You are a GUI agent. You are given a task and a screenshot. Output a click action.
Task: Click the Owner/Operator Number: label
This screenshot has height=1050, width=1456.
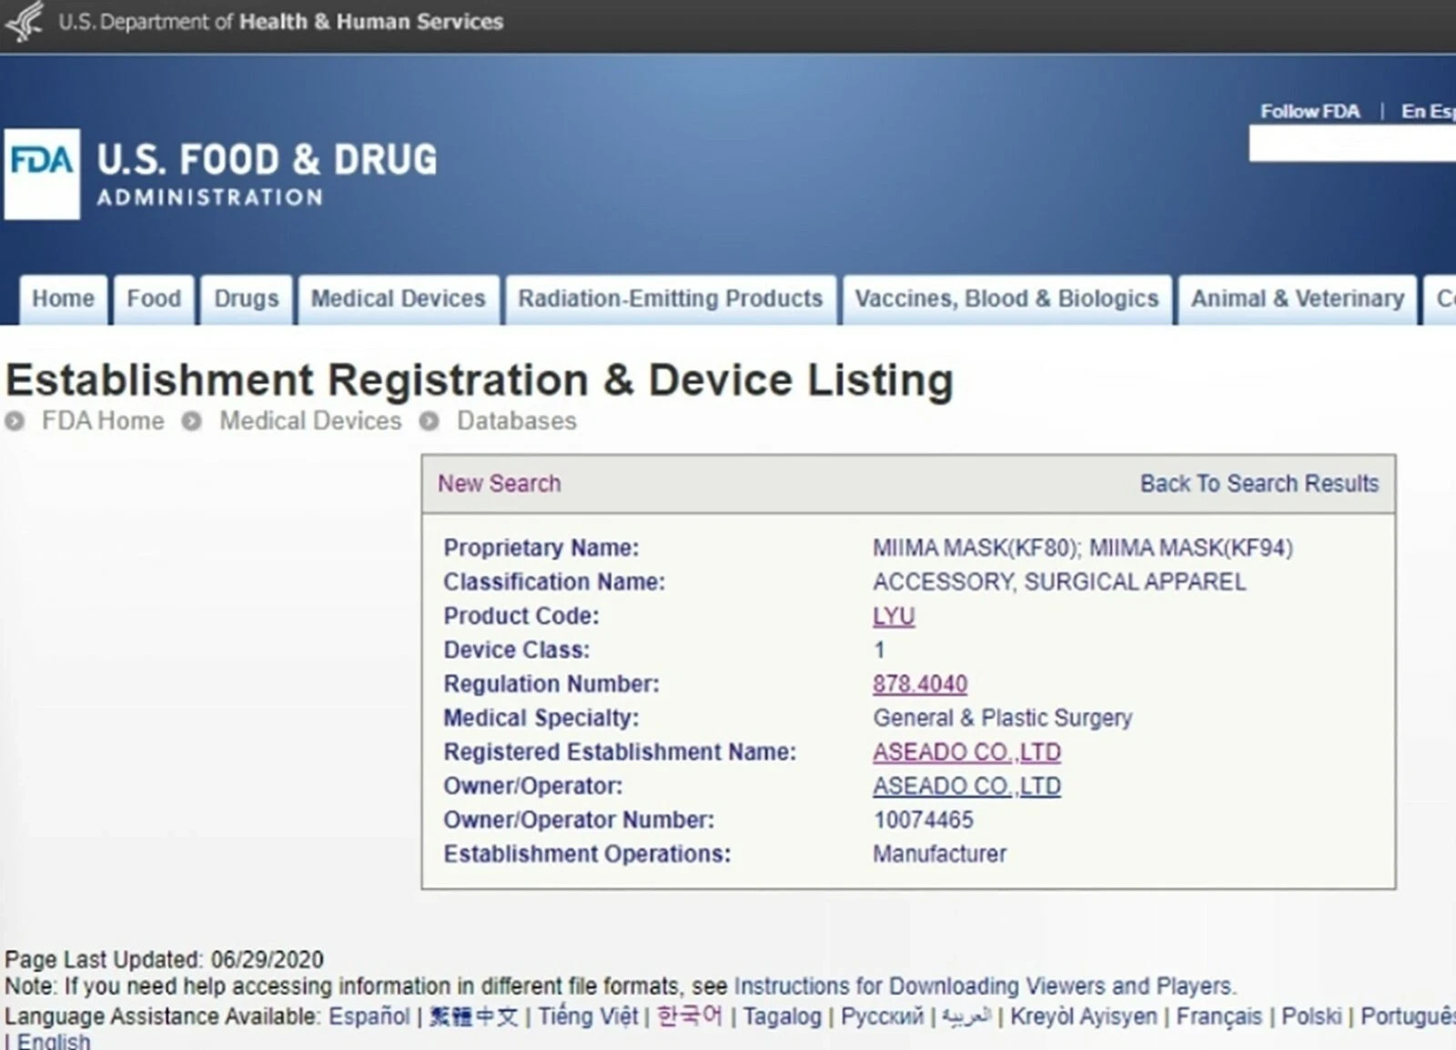click(x=579, y=821)
